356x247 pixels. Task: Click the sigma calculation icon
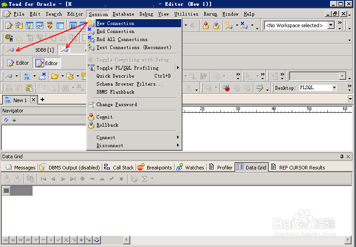pos(144,179)
